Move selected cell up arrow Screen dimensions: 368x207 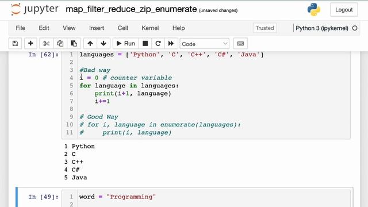(90, 44)
